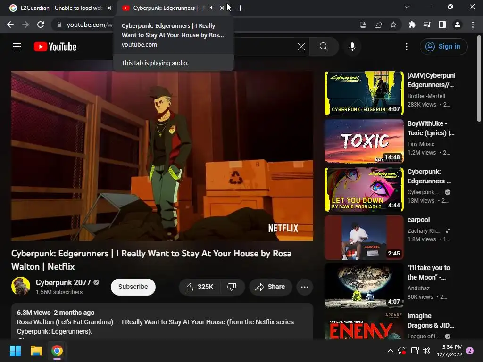Click the video description box
This screenshot has height=362, width=483.
162,321
